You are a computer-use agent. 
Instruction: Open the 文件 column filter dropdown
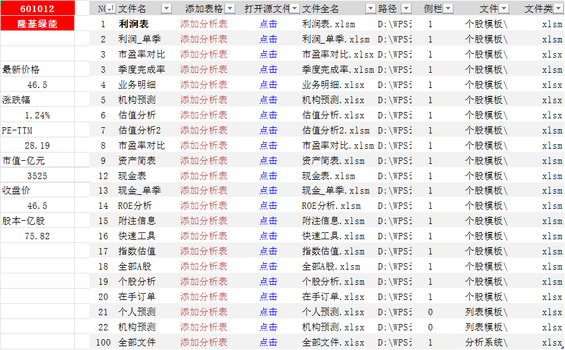pos(504,9)
